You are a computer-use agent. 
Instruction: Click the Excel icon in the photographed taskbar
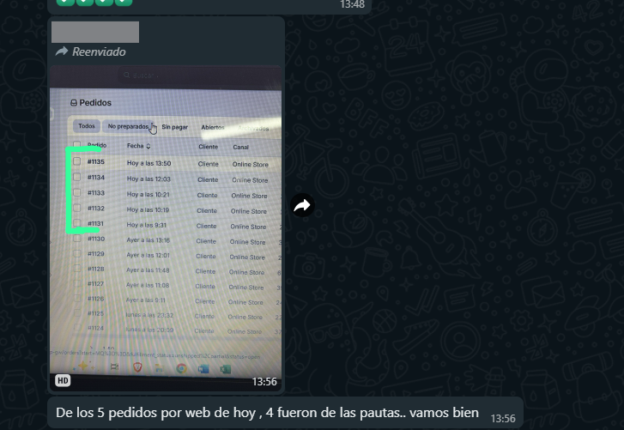225,370
